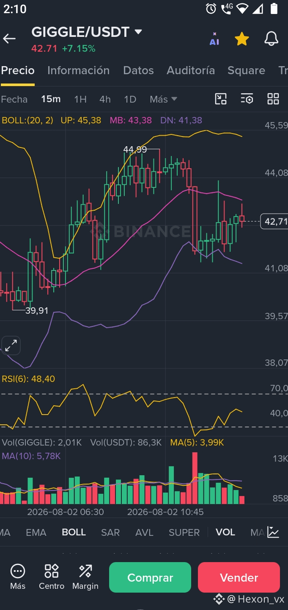Open the Más menu icon
This screenshot has width=288, height=610.
[x=18, y=577]
